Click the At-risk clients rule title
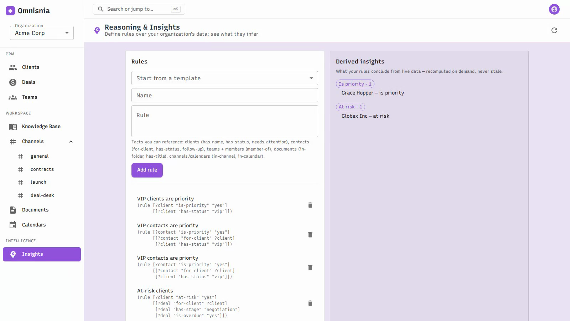This screenshot has height=321, width=570. (155, 291)
